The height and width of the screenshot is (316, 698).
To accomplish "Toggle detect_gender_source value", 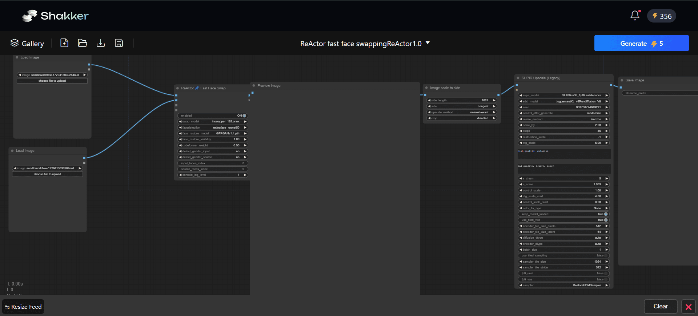I will (213, 157).
